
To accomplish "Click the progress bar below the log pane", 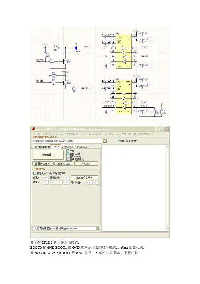I will tap(135, 230).
